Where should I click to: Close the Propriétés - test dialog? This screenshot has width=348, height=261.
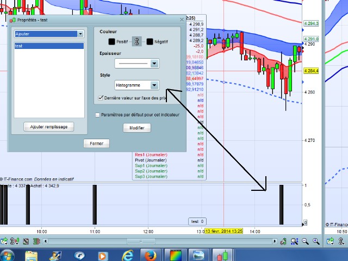(182, 20)
